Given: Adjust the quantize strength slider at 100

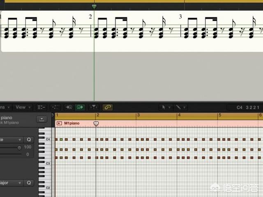Looking at the screenshot, I should pos(19,147).
